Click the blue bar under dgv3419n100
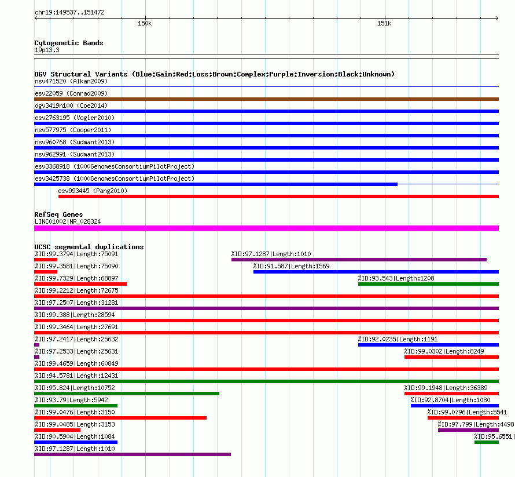The width and height of the screenshot is (515, 477). point(266,111)
